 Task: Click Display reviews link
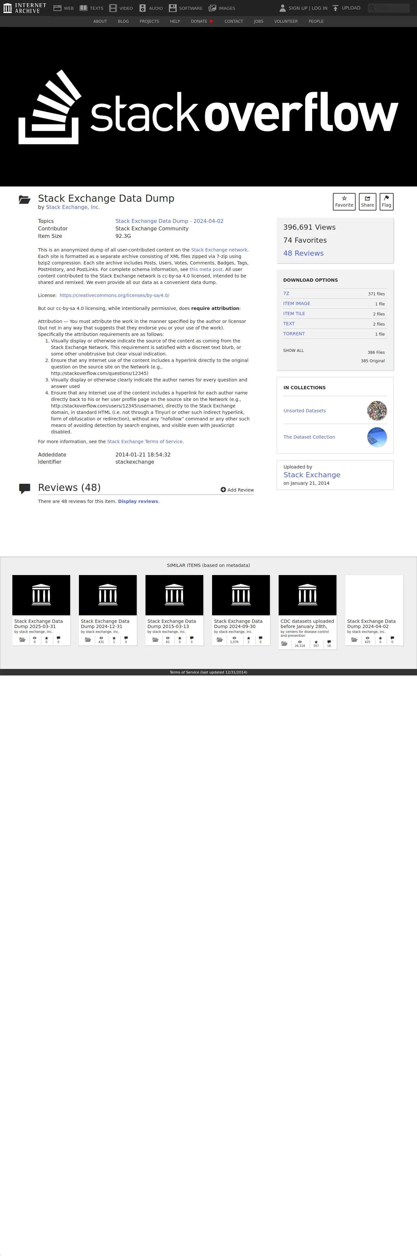pyautogui.click(x=138, y=502)
